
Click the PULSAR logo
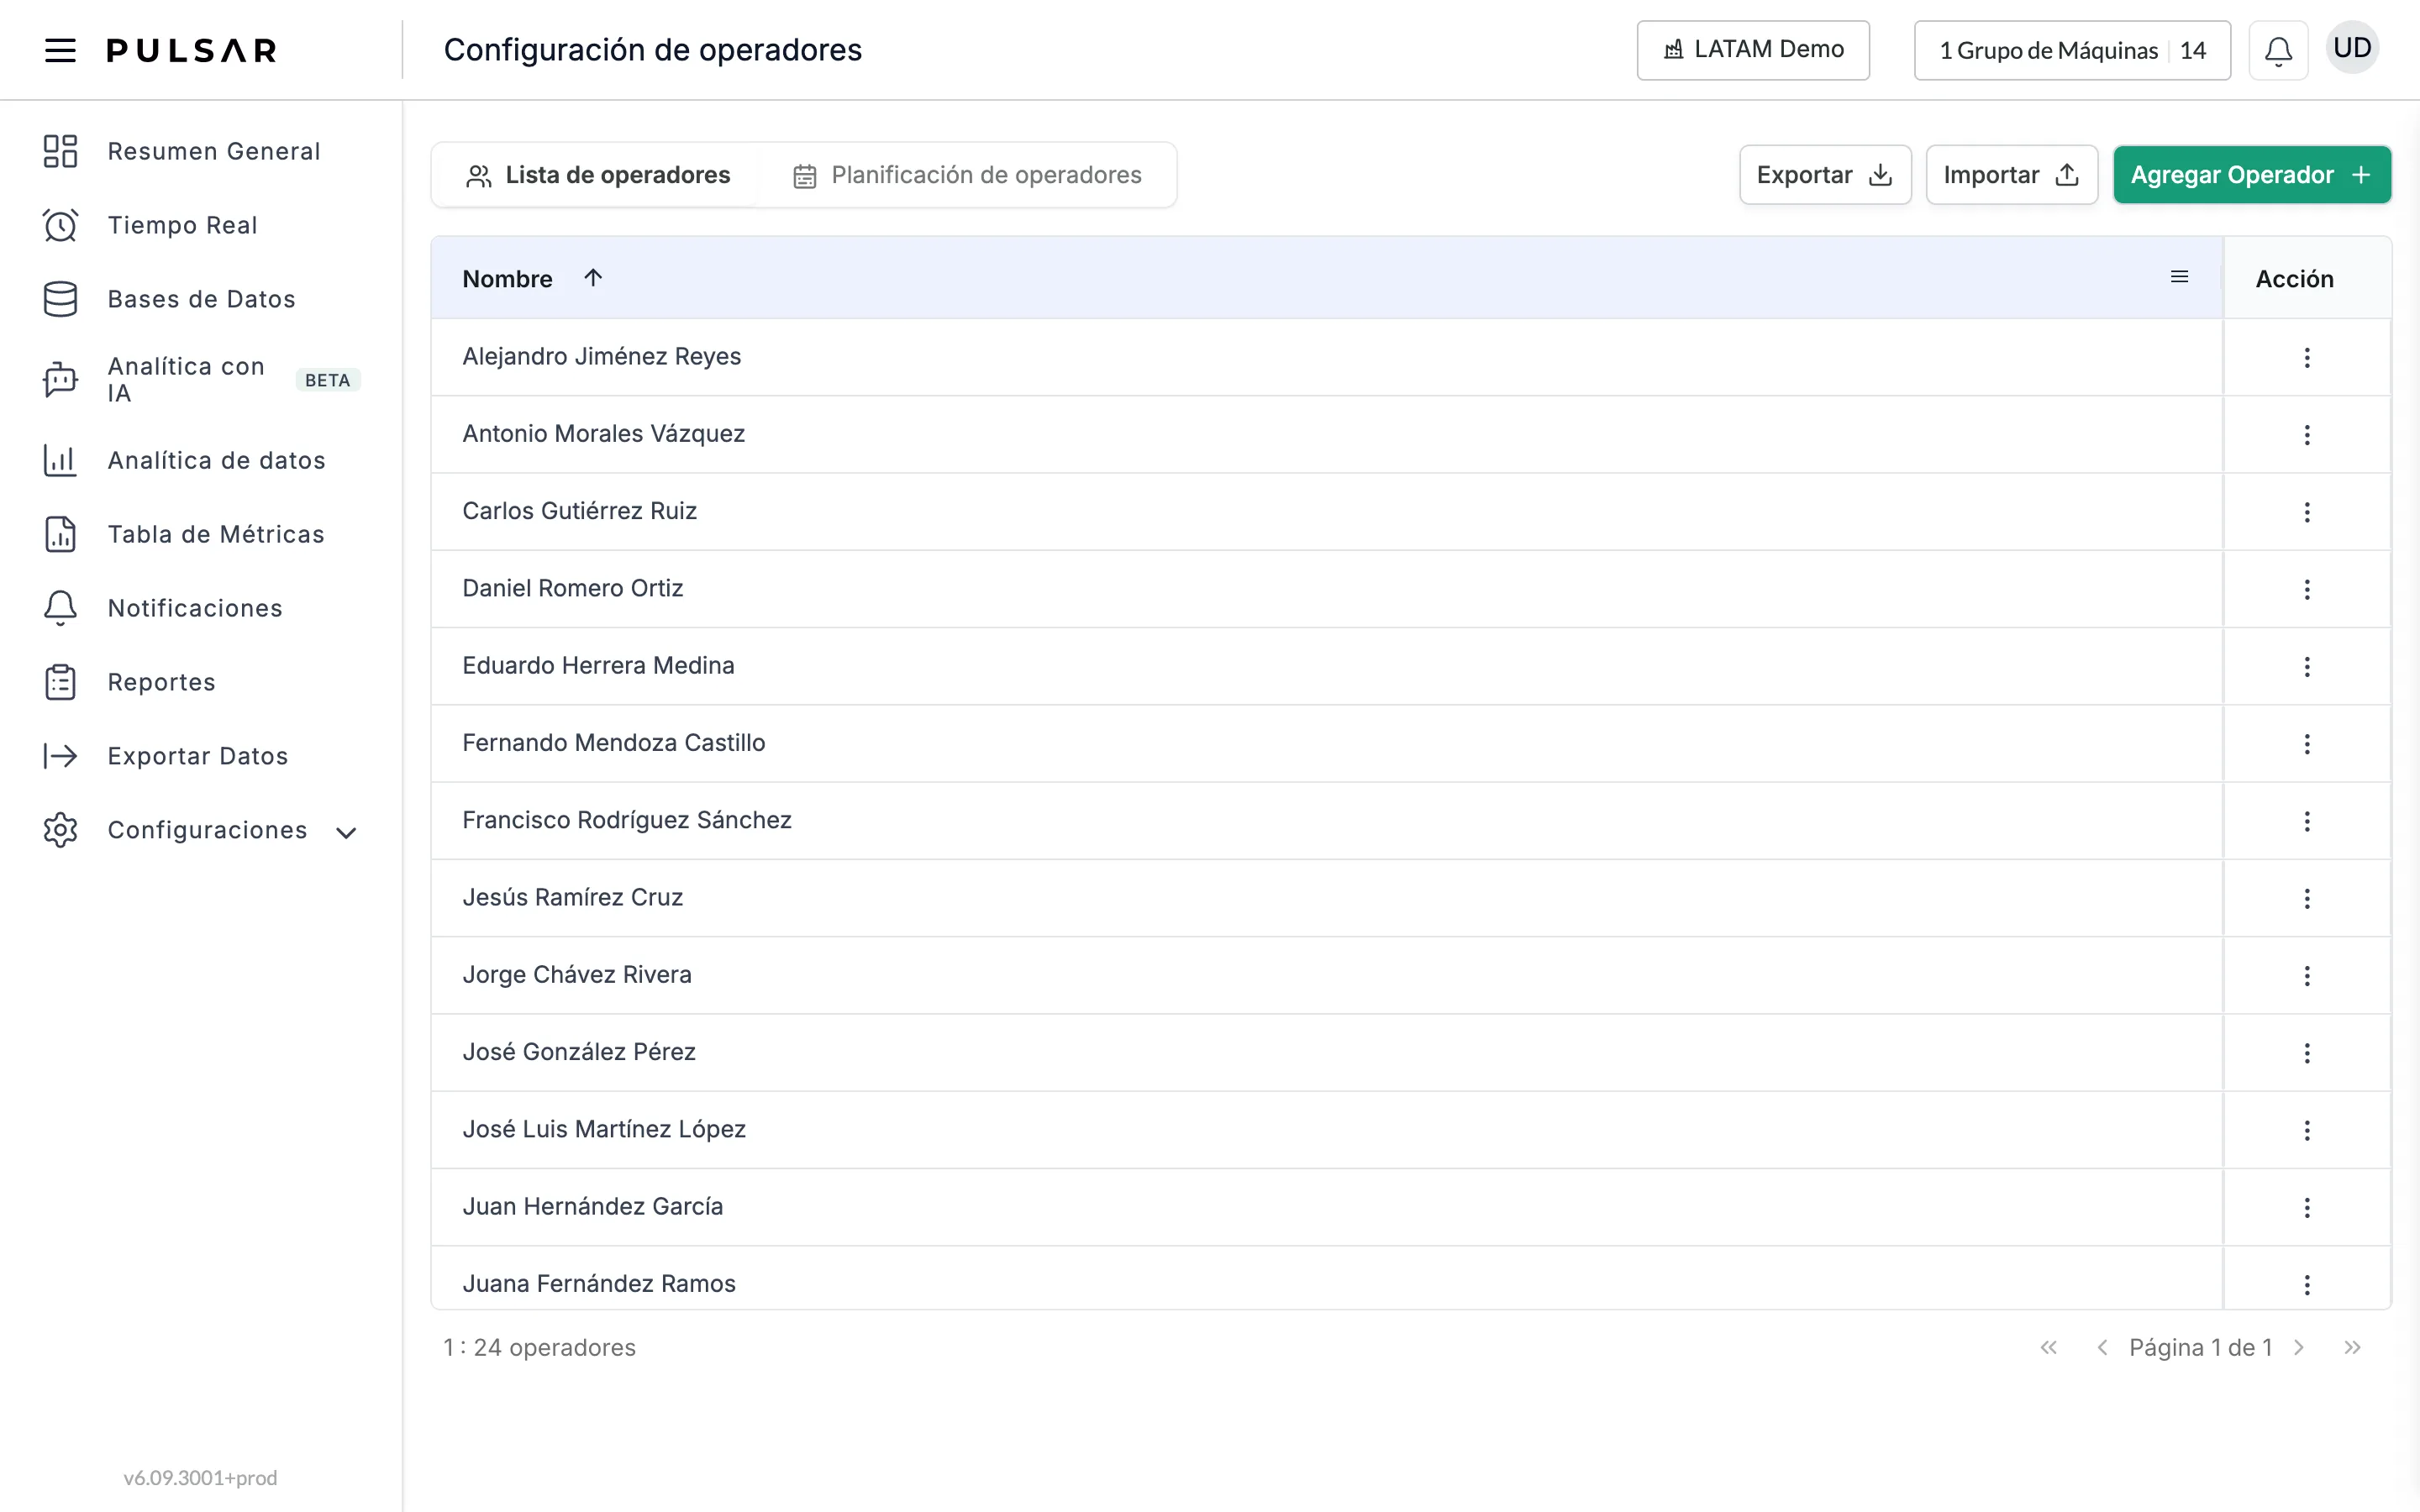click(x=192, y=50)
